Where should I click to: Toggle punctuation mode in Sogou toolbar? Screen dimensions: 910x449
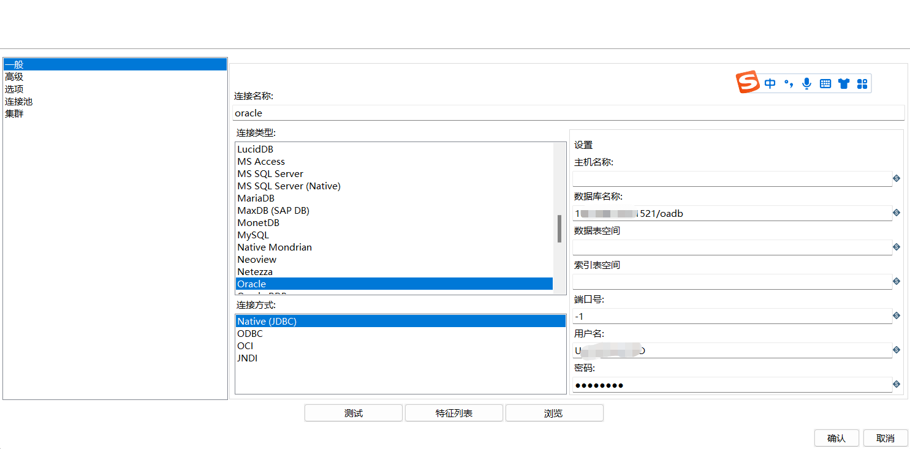pos(789,84)
